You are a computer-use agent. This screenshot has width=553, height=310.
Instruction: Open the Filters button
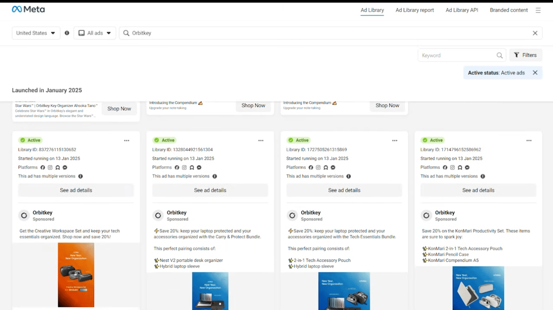[x=525, y=55]
